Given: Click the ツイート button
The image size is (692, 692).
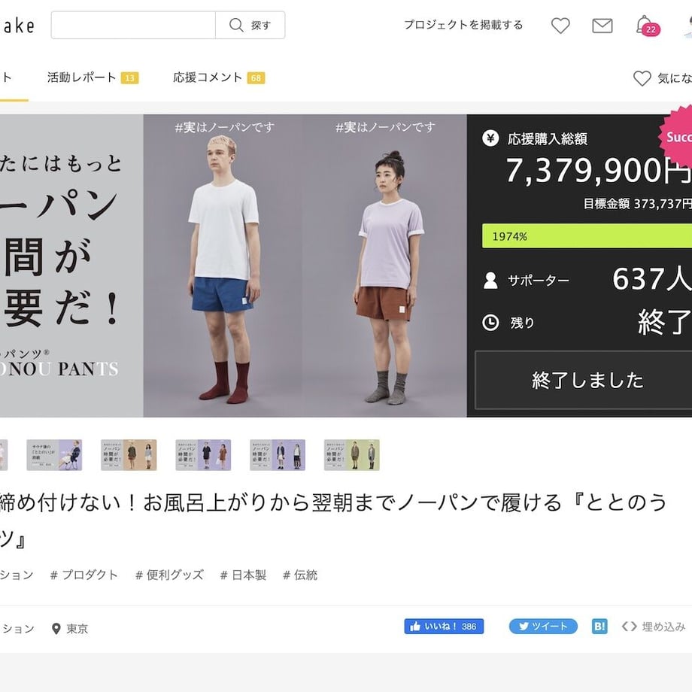Looking at the screenshot, I should pos(543,627).
